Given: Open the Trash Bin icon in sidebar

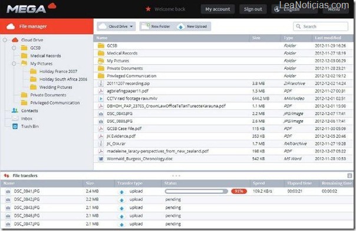Looking at the screenshot, I should click(15, 126).
